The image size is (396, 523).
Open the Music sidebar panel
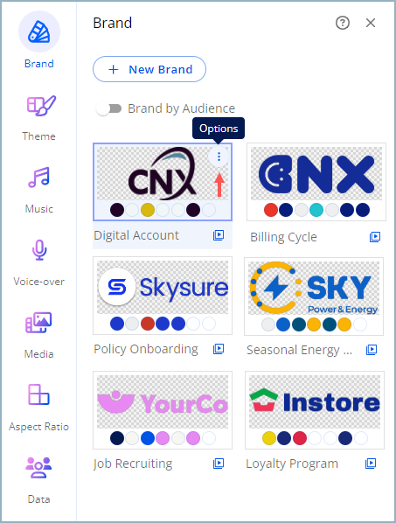[39, 191]
